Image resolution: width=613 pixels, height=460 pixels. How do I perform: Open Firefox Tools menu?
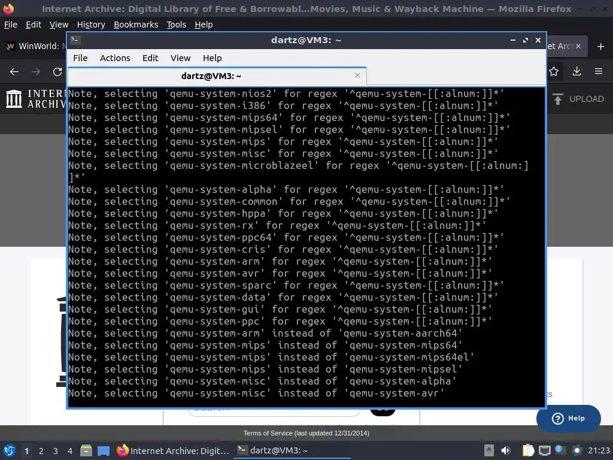coord(177,25)
